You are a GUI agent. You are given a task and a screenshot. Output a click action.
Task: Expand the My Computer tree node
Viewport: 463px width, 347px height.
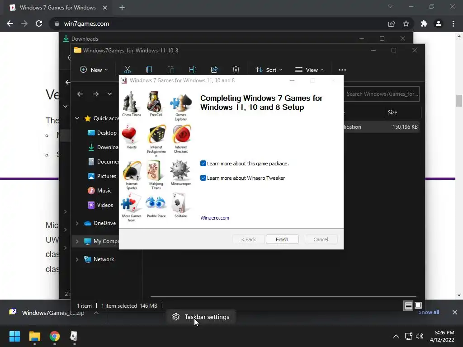77,241
